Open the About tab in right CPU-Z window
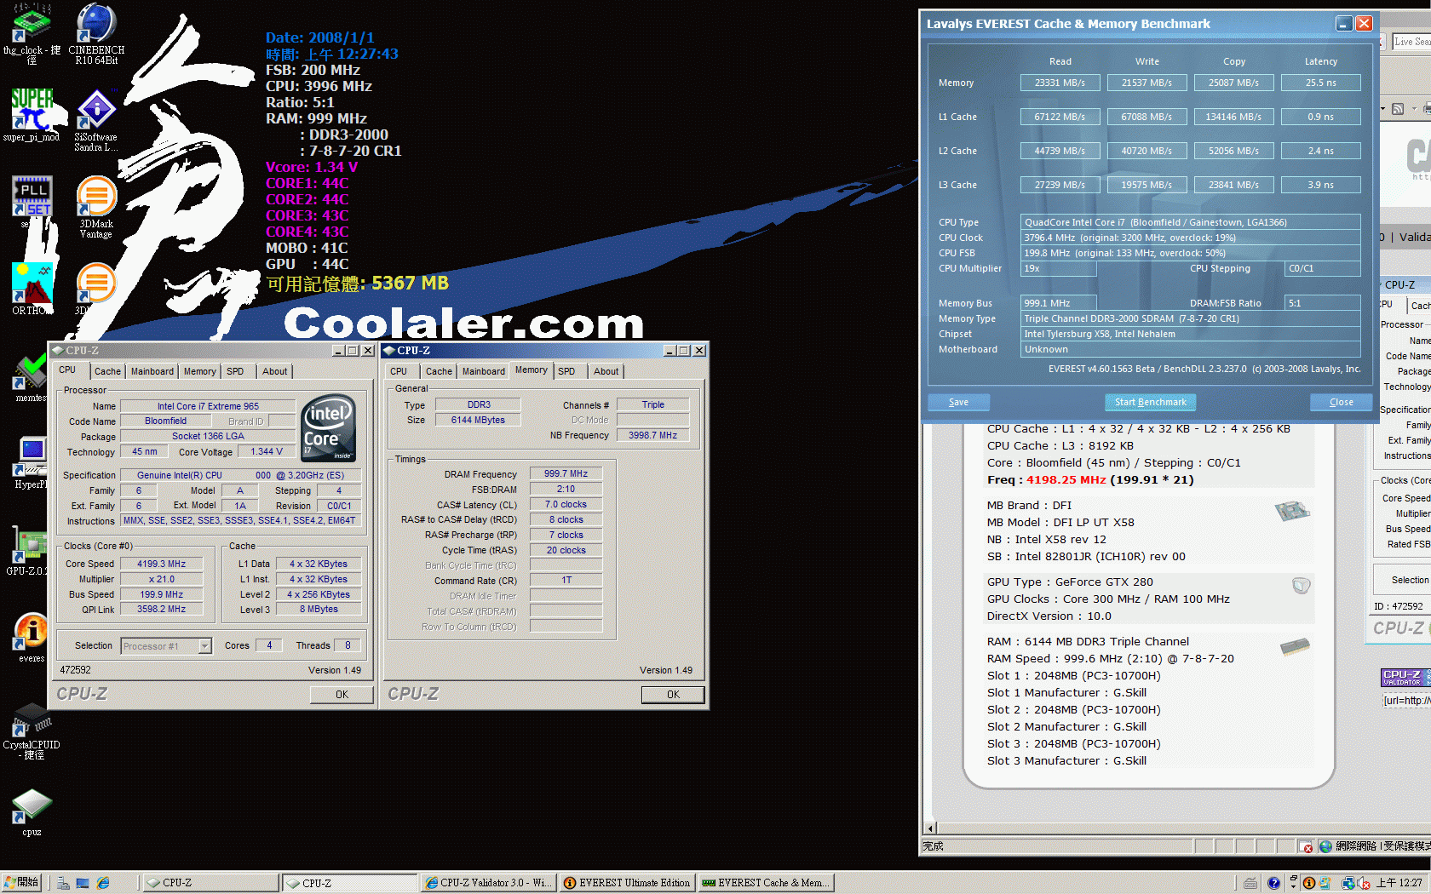Screen dimensions: 1431x894 pyautogui.click(x=606, y=371)
